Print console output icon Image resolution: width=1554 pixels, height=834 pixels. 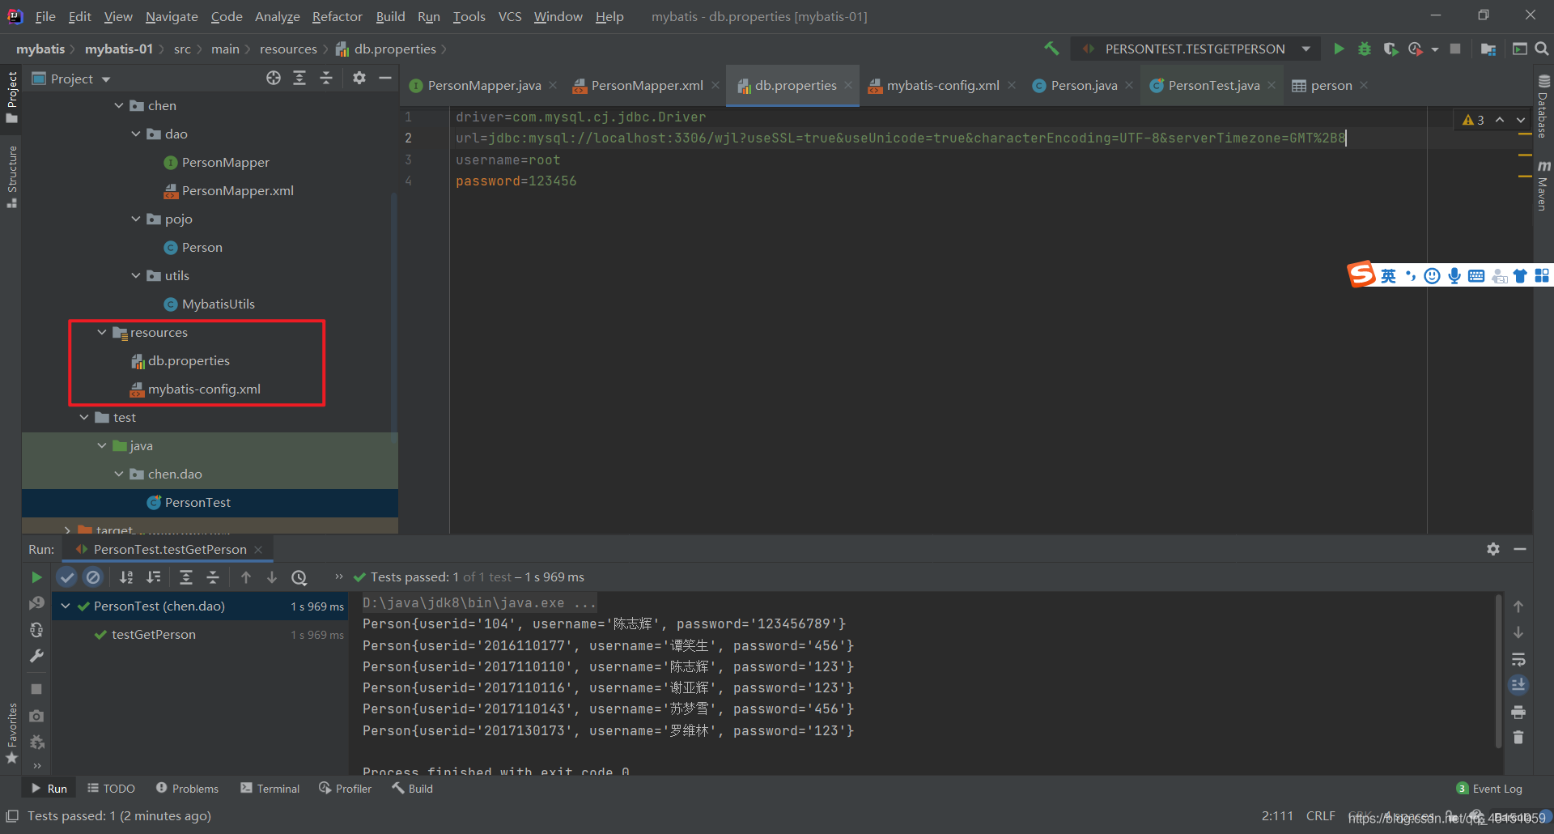(1518, 713)
